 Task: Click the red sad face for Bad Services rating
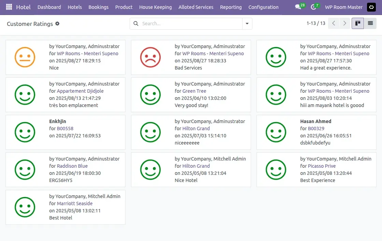[151, 57]
